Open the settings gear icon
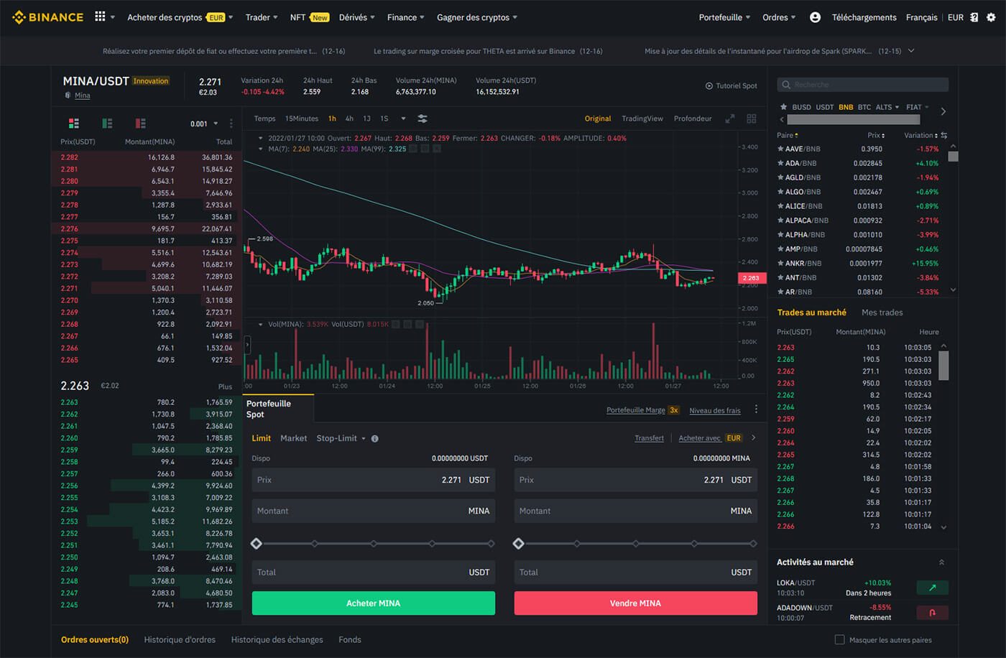The image size is (1006, 658). coord(991,17)
